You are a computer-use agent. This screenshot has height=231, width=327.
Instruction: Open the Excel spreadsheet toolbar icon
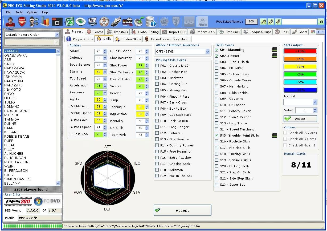(69, 22)
